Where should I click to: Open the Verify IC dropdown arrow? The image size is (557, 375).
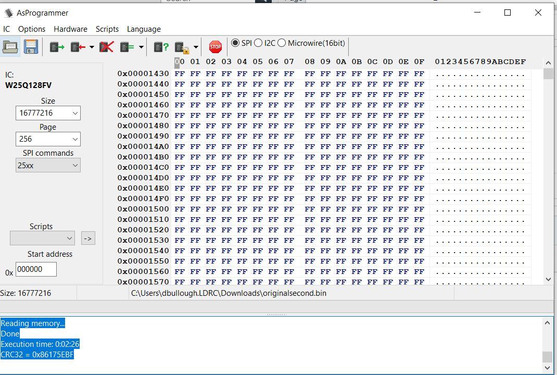[x=141, y=47]
